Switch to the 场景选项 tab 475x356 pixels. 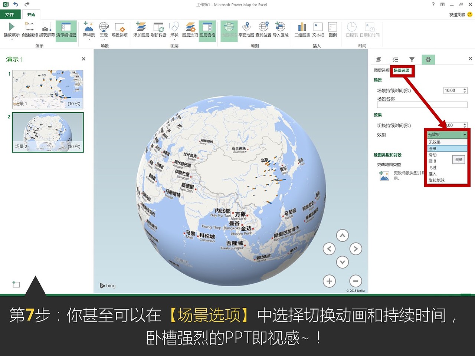402,70
